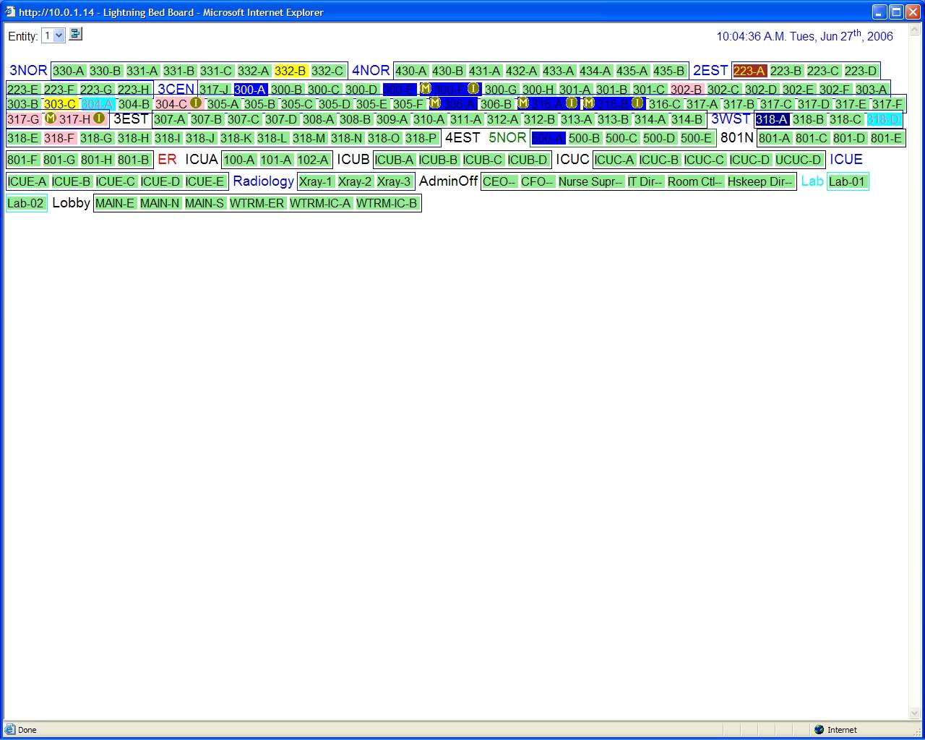The height and width of the screenshot is (740, 925).
Task: Select the WTRM-ER entry
Action: [x=257, y=203]
